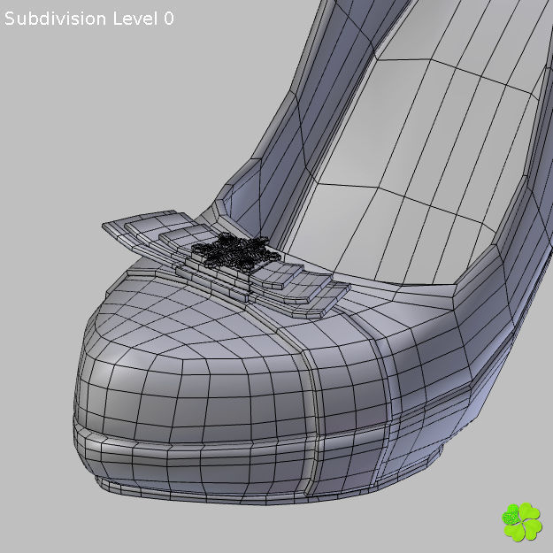The image size is (553, 553).
Task: Click the dark ornament on shoe bow
Action: [x=235, y=251]
